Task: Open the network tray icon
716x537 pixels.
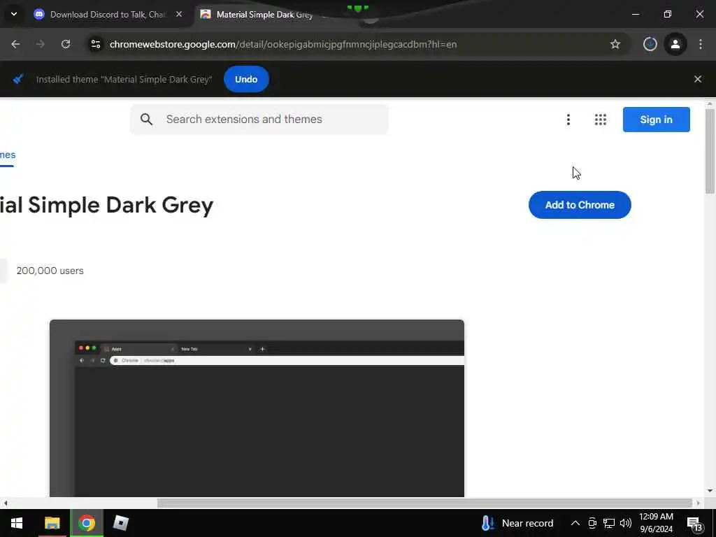Action: [x=609, y=523]
